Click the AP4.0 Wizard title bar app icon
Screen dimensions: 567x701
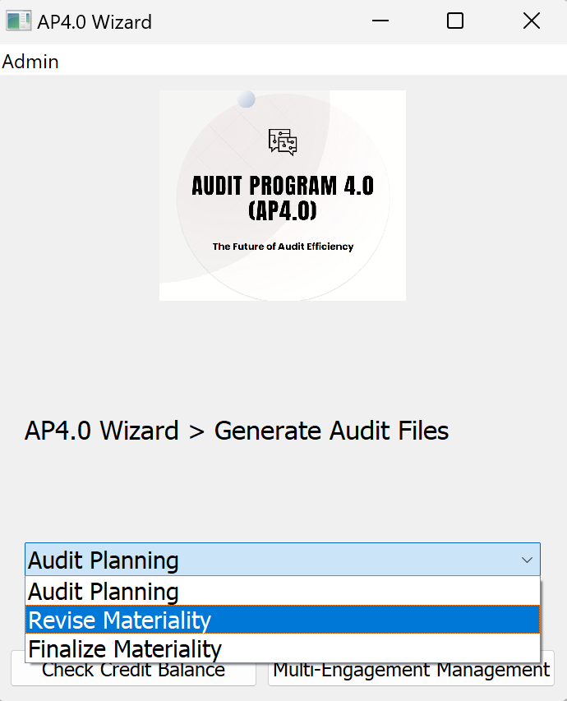(x=19, y=21)
